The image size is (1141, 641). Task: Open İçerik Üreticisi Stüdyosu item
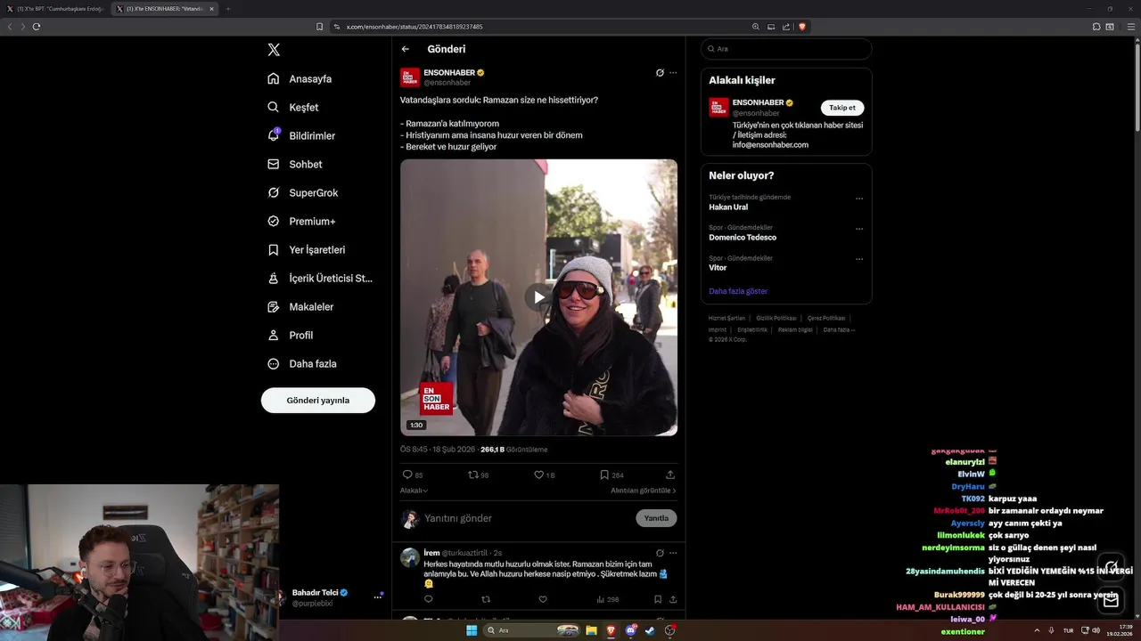(320, 278)
